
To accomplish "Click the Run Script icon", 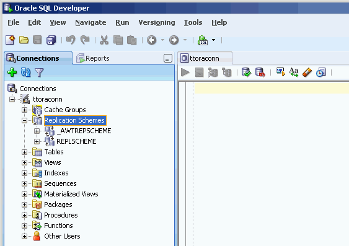I will [x=199, y=72].
